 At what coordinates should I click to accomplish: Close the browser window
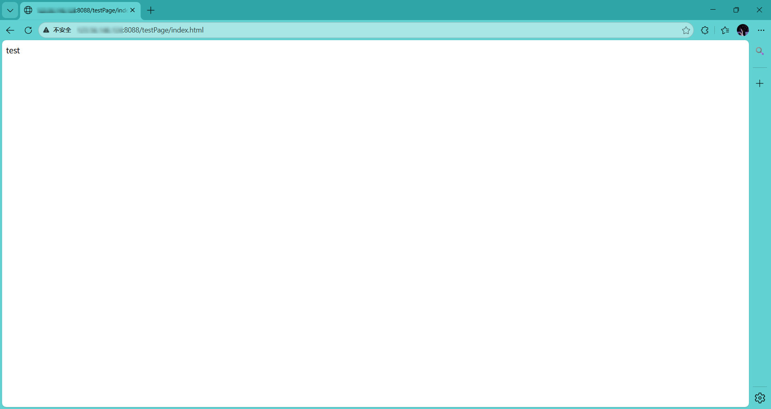click(759, 10)
